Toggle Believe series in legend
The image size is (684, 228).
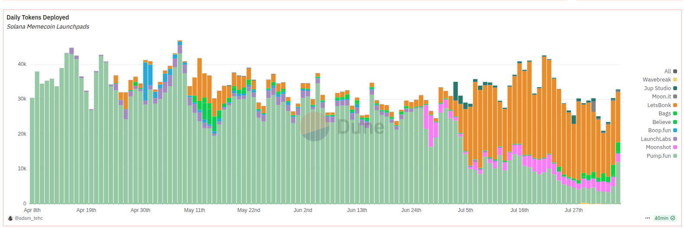[x=665, y=122]
